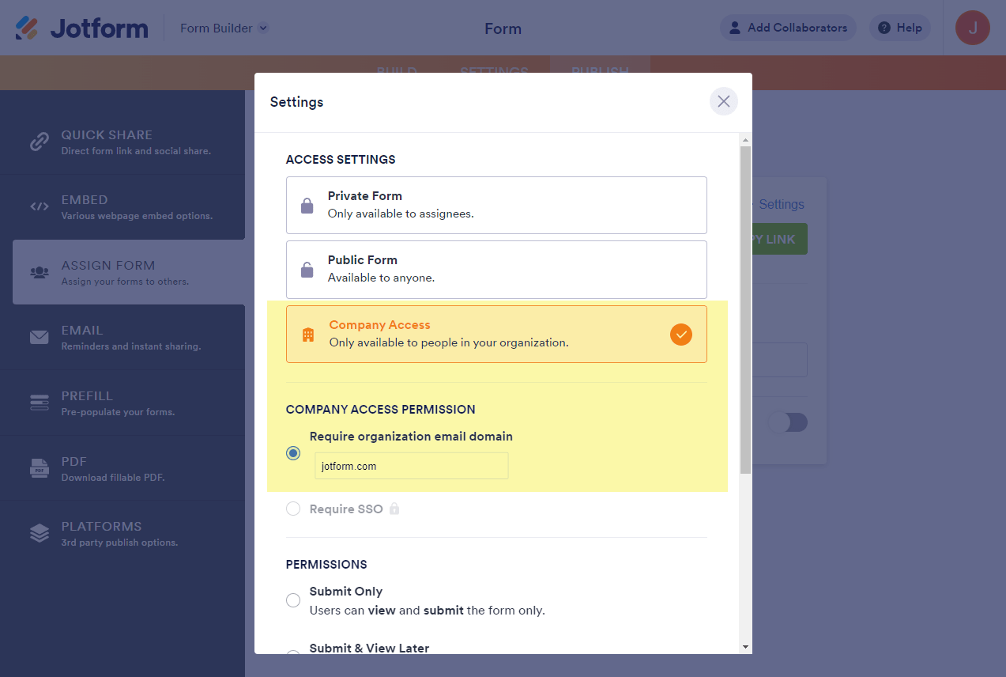Open Assign Form in the sidebar
This screenshot has height=677, width=1006.
pos(128,272)
